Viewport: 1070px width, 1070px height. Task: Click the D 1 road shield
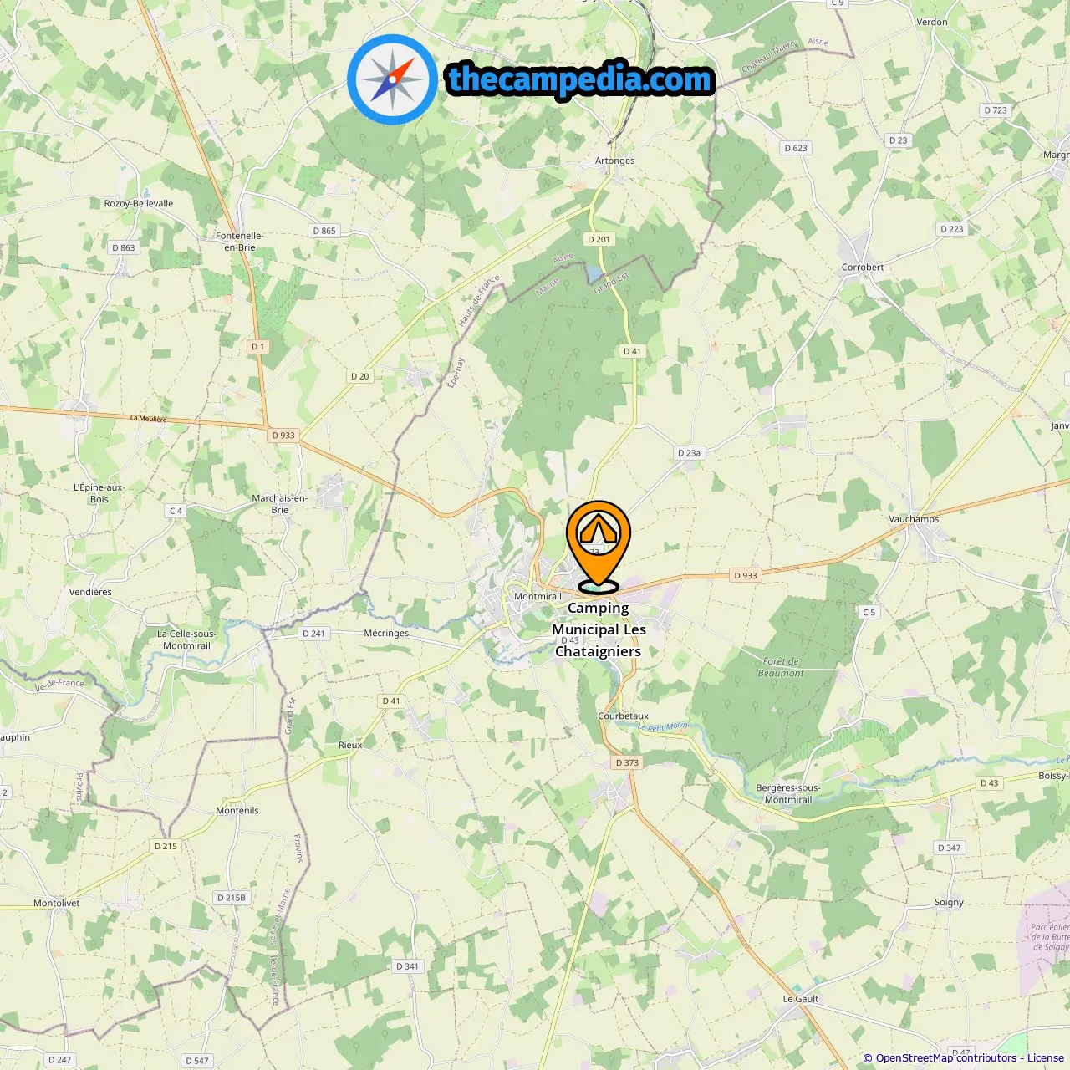(257, 346)
